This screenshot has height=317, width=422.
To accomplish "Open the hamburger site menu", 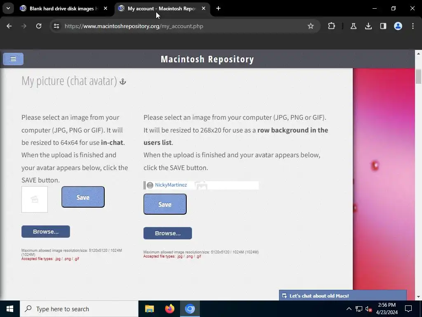I will [x=13, y=59].
